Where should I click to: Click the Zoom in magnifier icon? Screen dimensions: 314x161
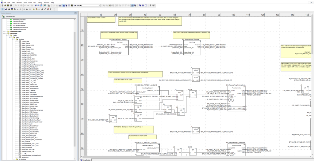[36, 6]
